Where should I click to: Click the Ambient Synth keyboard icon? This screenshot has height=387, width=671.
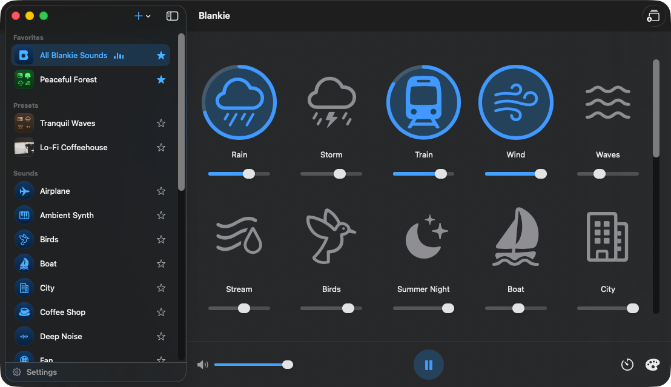tap(24, 216)
